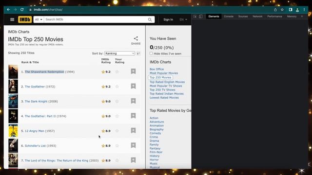Open Top Rated Indian Movies link
Viewport: 312px width, 175px height.
(167, 94)
